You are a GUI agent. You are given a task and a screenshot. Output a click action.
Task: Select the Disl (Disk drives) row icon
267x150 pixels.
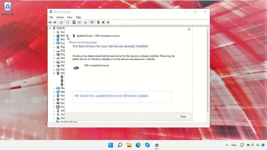(x=58, y=51)
